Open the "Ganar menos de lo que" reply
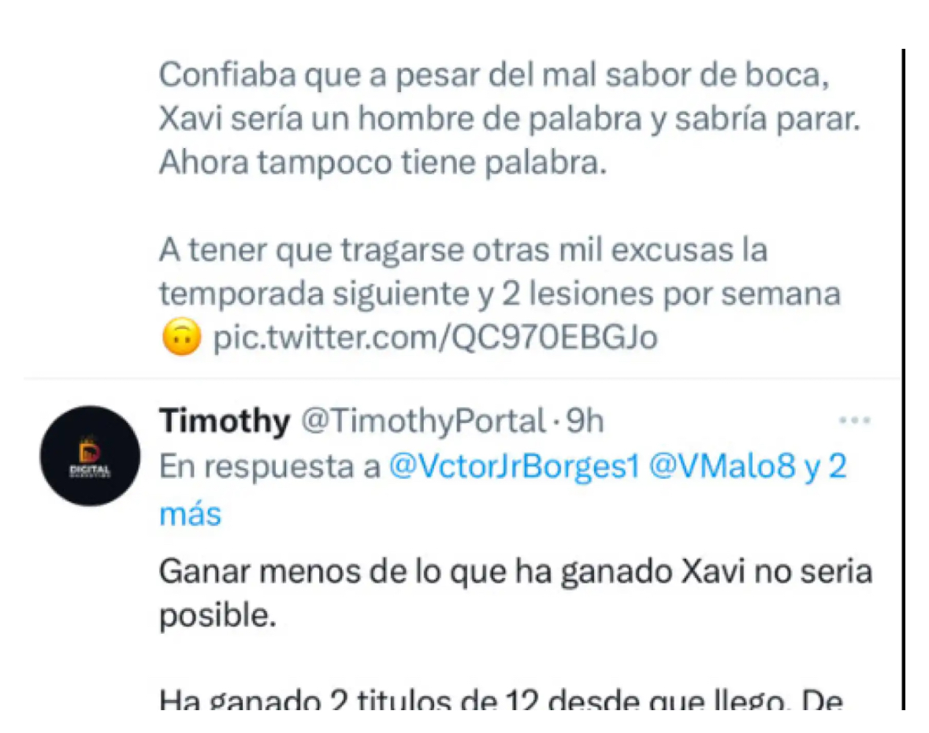Image resolution: width=929 pixels, height=733 pixels. pos(515,572)
